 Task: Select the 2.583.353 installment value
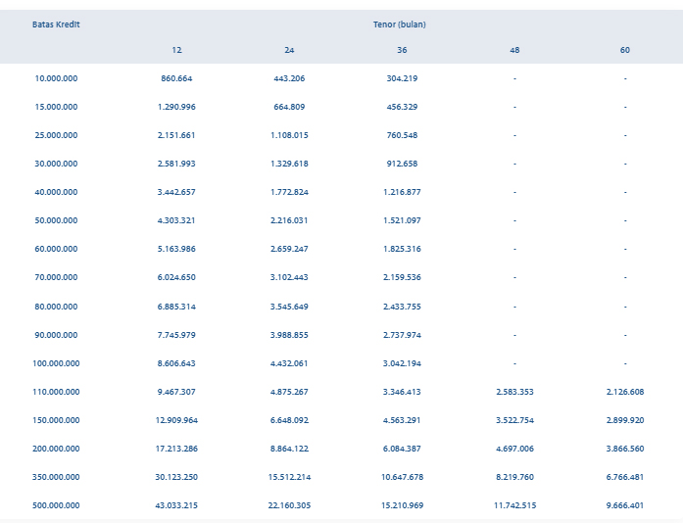coord(514,392)
